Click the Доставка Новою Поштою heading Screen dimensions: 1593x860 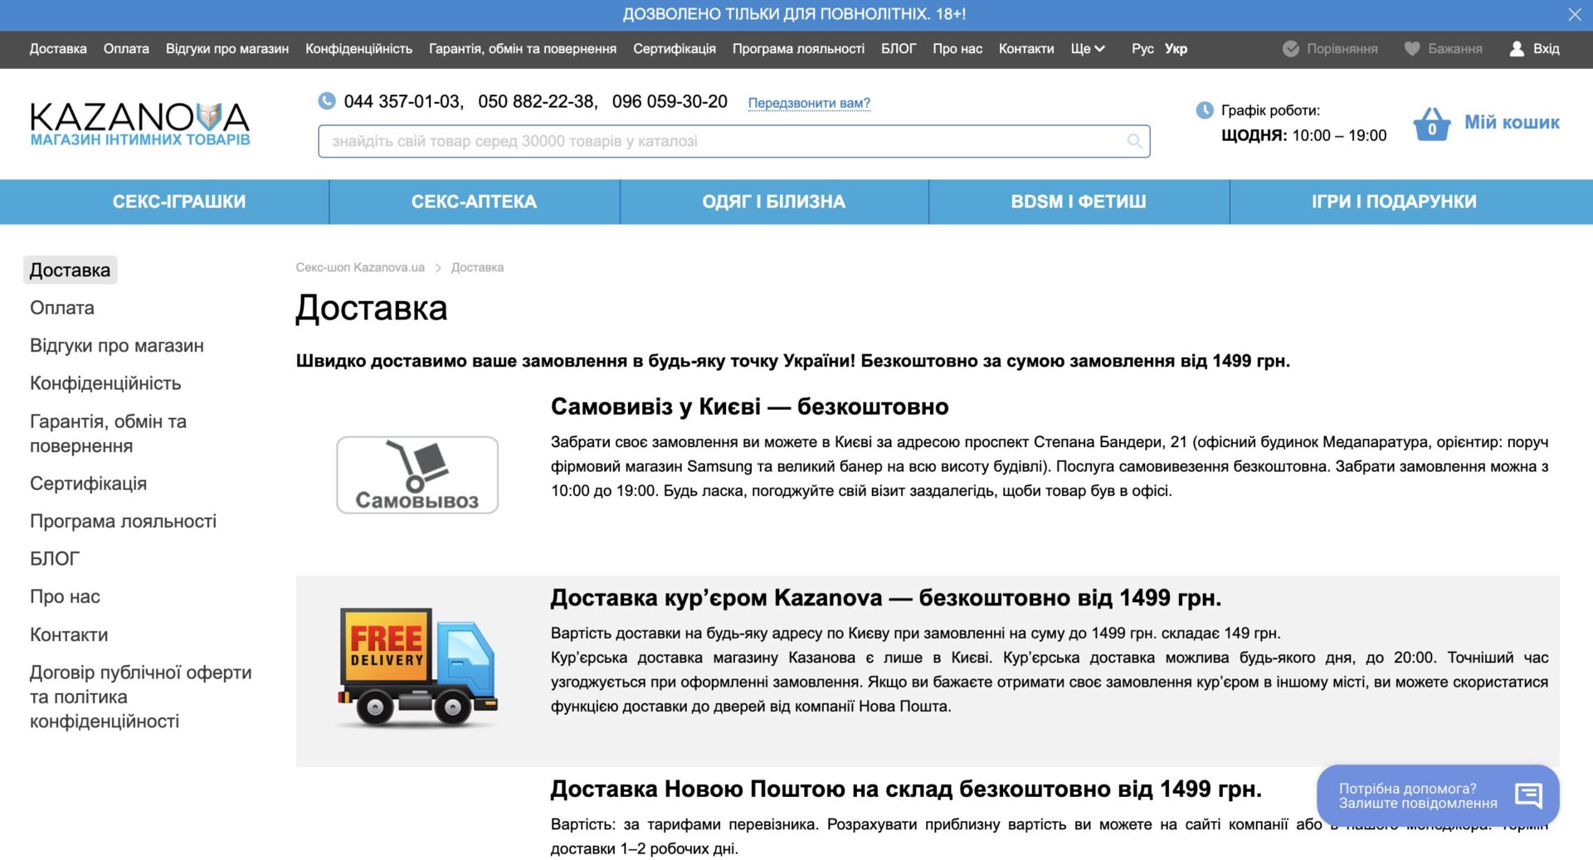pyautogui.click(x=905, y=789)
